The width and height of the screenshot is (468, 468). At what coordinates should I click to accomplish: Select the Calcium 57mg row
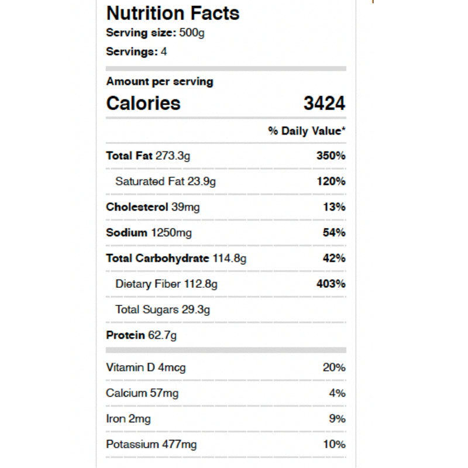pyautogui.click(x=142, y=393)
